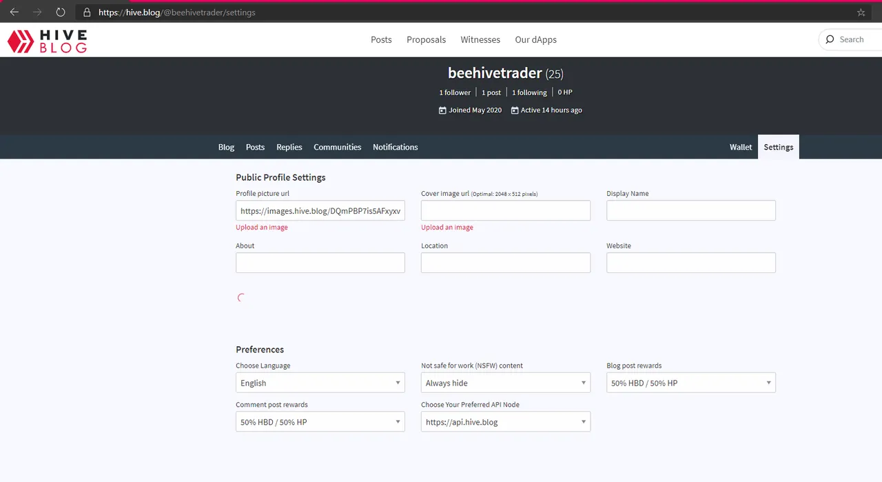Click the browser address bar URL
Viewport: 882px width, 482px height.
click(x=177, y=12)
